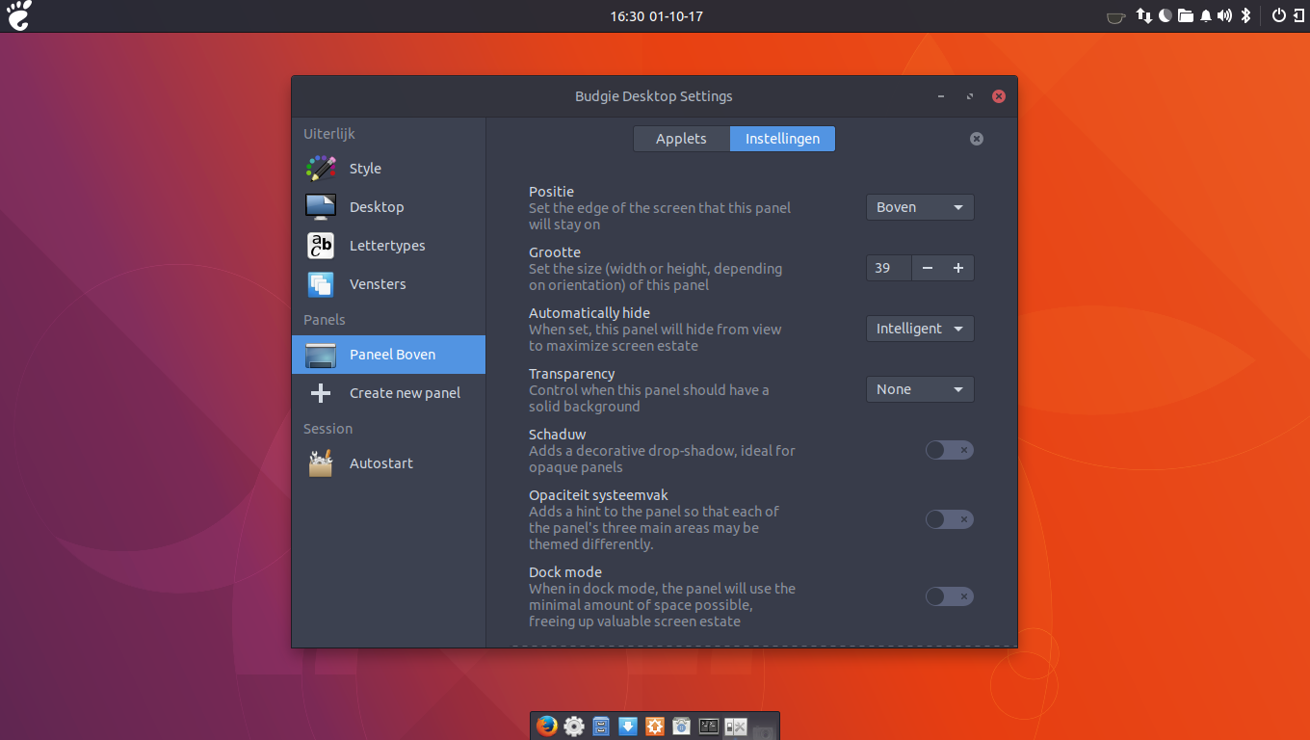The image size is (1310, 740).
Task: Decrease panel Grootte with minus button
Action: (928, 268)
